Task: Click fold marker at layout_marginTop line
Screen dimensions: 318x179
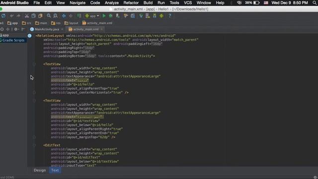Action: pos(34,137)
